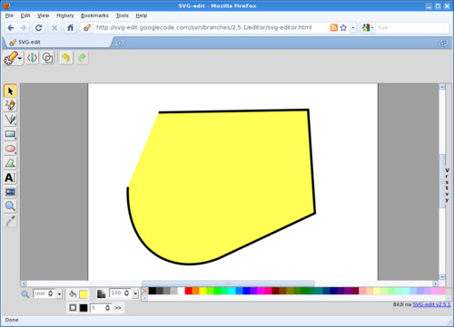Click the address bar URL field
454x327 pixels.
tap(212, 27)
